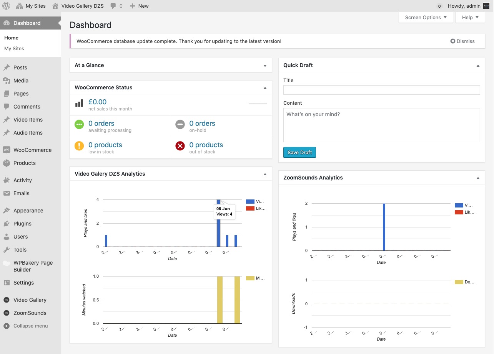Click the admin avatar thumbnail
This screenshot has width=494, height=354.
click(486, 6)
